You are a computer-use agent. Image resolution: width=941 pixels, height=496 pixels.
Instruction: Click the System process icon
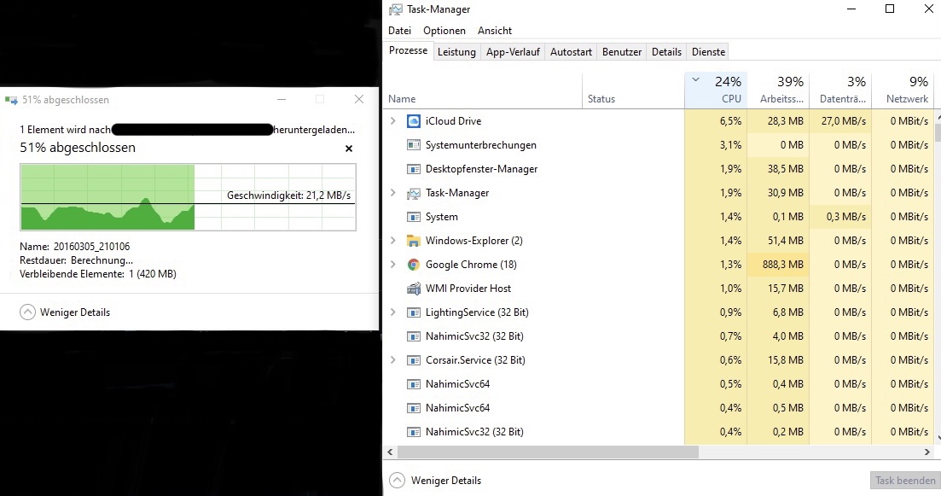[x=414, y=217]
